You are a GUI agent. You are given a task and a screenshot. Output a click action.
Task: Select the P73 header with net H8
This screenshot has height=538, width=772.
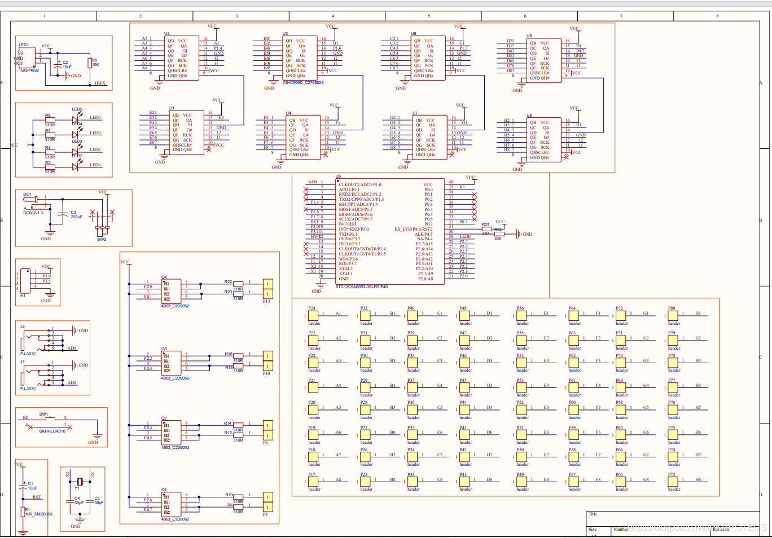click(673, 482)
